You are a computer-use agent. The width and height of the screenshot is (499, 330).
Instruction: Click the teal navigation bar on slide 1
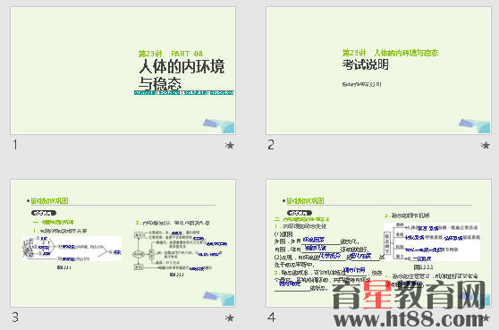coord(184,93)
